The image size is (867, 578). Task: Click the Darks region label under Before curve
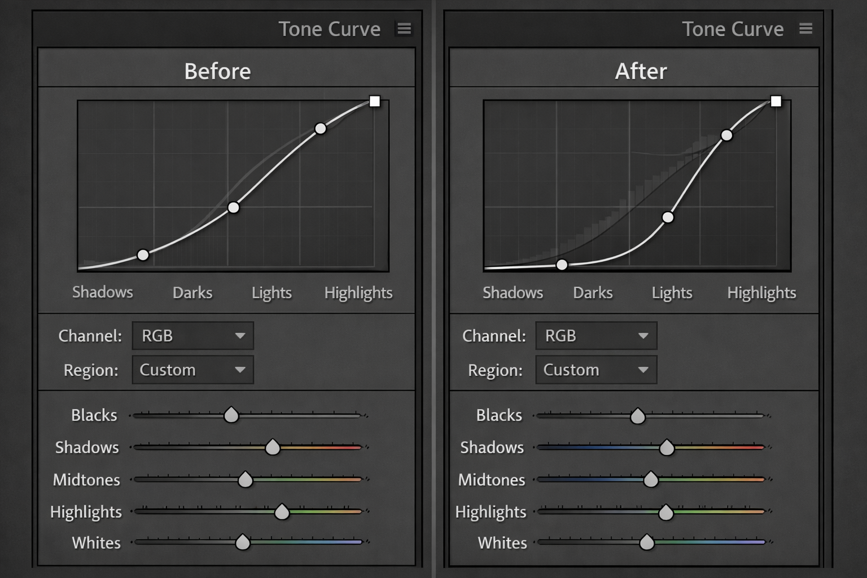pos(192,292)
